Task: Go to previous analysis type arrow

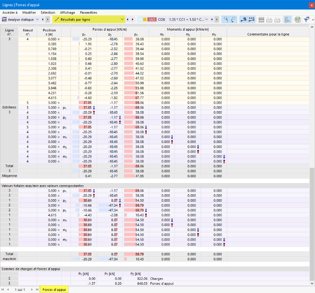Action: point(43,19)
